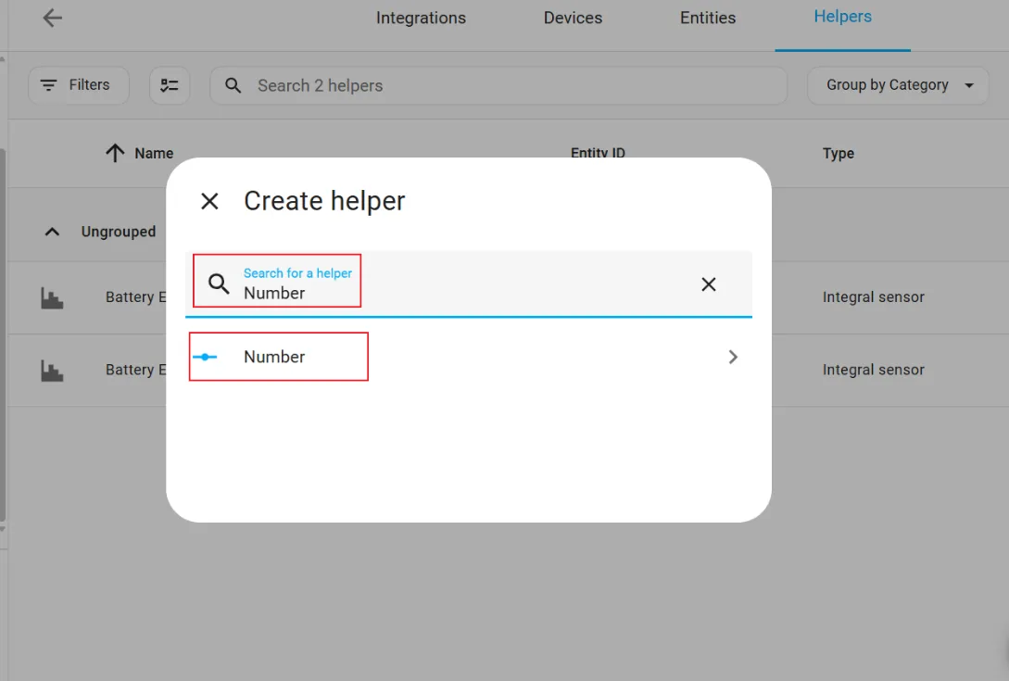Click the Search 2 helpers field
The height and width of the screenshot is (681, 1009).
pyautogui.click(x=500, y=85)
